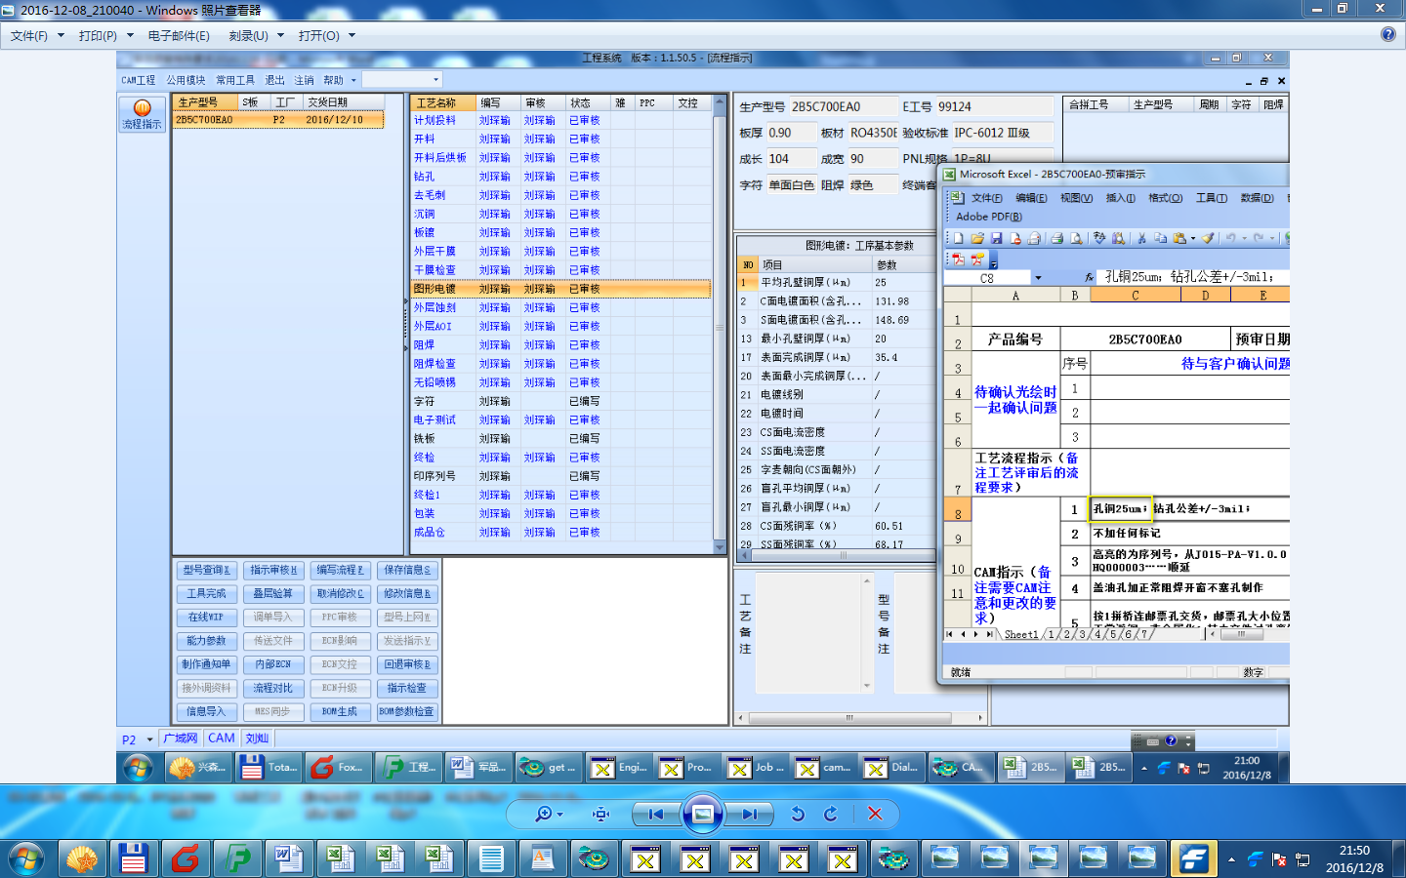
Task: Expand the Excel name box dropdown C8
Action: pyautogui.click(x=1038, y=278)
